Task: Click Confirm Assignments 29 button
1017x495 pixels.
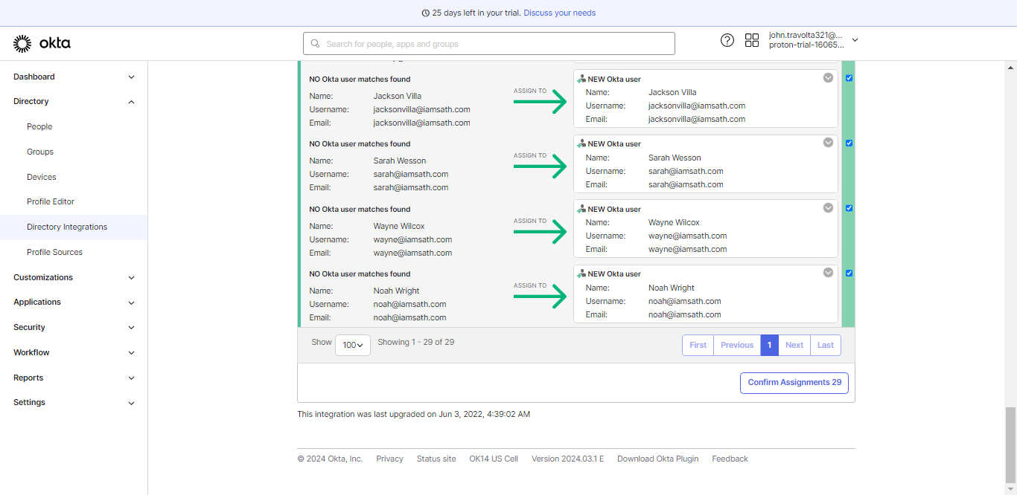Action: 794,383
